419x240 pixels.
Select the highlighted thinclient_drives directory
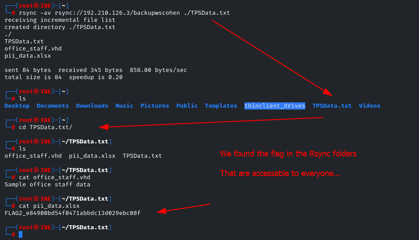pyautogui.click(x=275, y=106)
